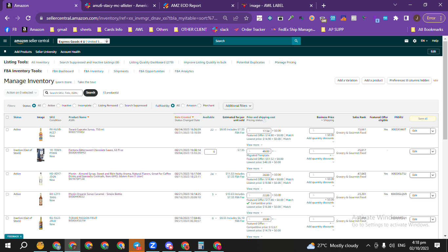Share this page from the address bar
Screen dimensions: 448x252
[x=236, y=18]
